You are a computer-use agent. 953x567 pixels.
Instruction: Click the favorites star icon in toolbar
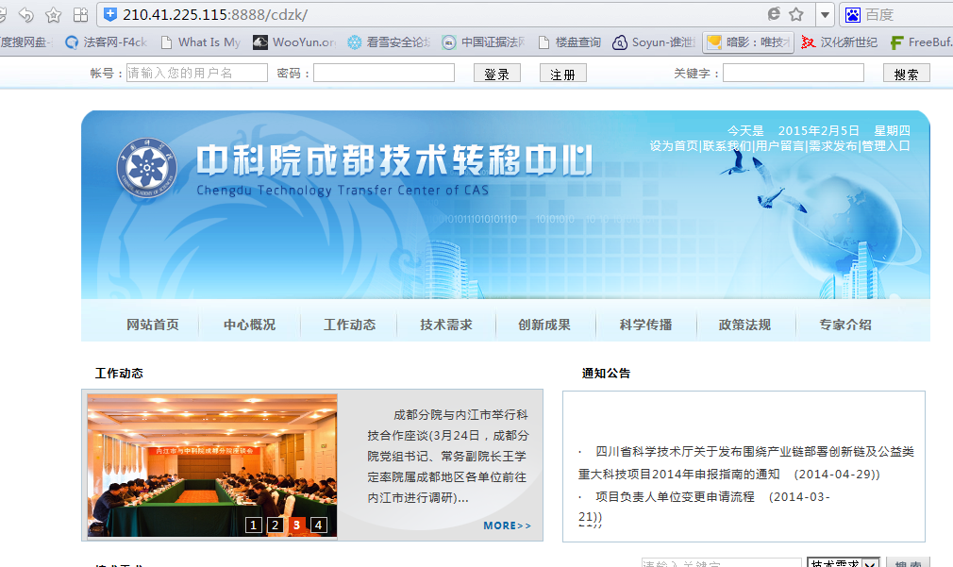(x=54, y=14)
